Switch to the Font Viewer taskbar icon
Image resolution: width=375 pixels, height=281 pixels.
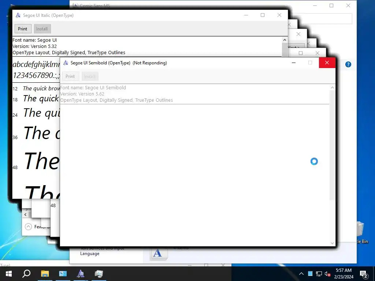pyautogui.click(x=81, y=274)
